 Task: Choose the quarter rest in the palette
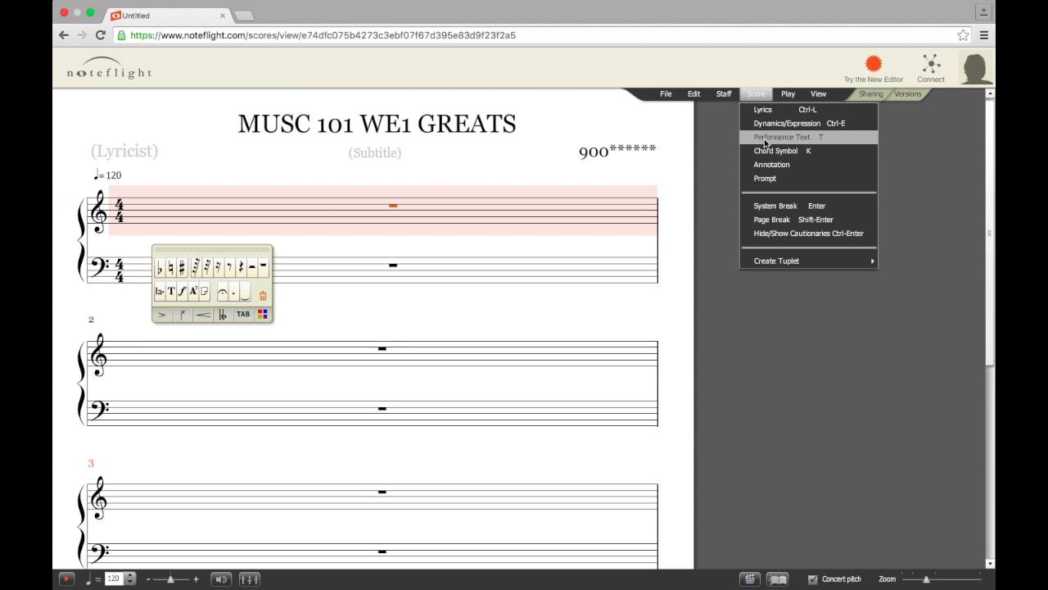[x=241, y=267]
